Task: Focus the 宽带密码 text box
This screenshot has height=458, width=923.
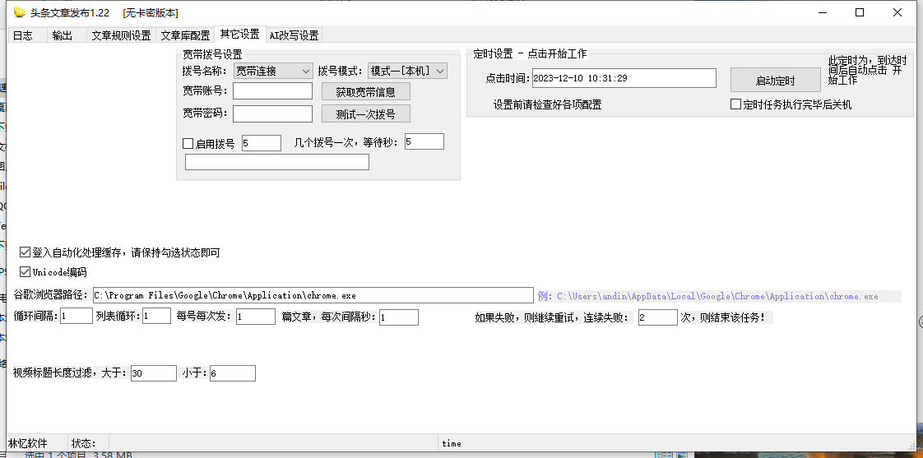Action: point(272,113)
